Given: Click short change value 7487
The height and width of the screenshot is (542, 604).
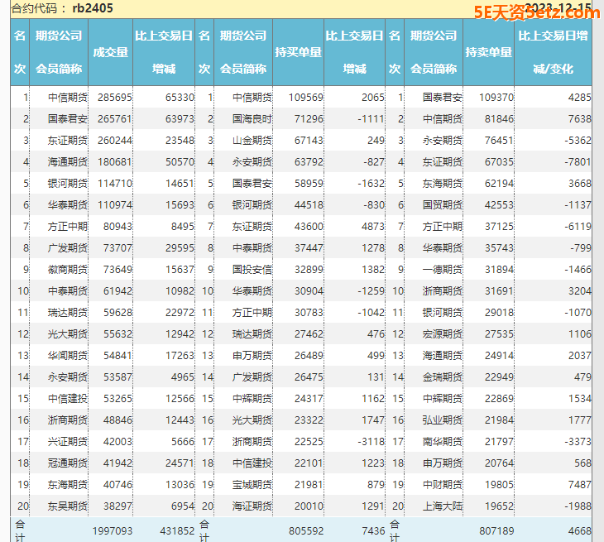Looking at the screenshot, I should click(x=580, y=485).
